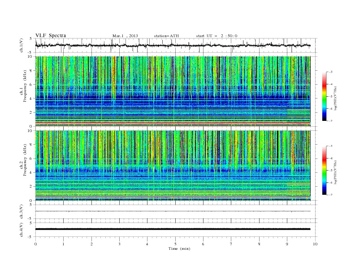Click time axis tick label "4"

pos(147,244)
